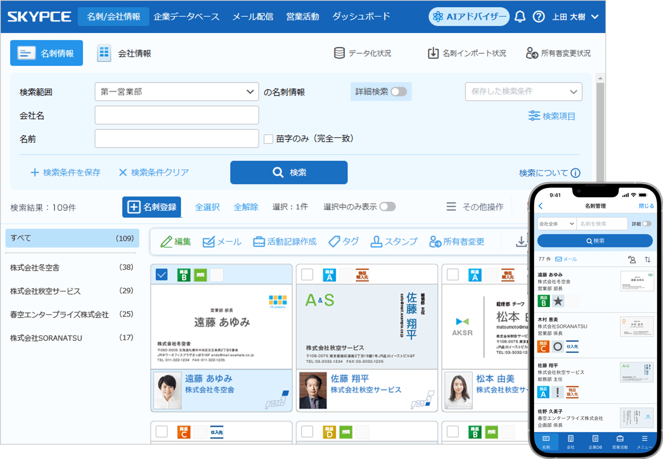Click 名刺を検索 field in phone app
The width and height of the screenshot is (663, 459).
602,224
